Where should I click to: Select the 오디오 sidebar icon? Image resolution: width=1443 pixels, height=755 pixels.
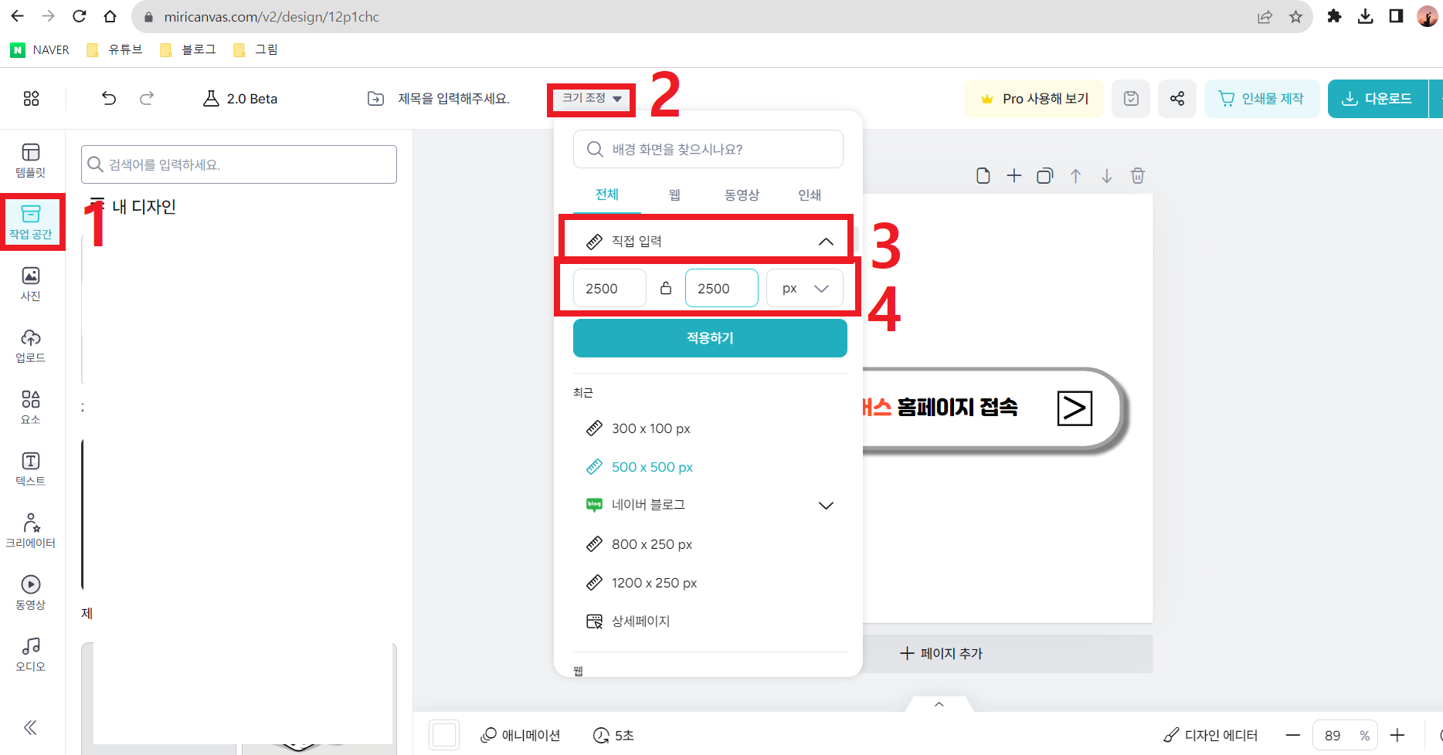(x=30, y=652)
